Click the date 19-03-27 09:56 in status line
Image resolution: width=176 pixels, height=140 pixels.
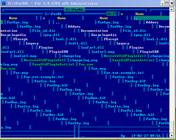coord(146,136)
